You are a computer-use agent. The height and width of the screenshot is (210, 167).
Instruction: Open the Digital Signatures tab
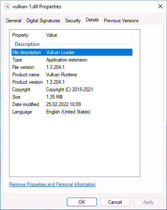pos(43,21)
